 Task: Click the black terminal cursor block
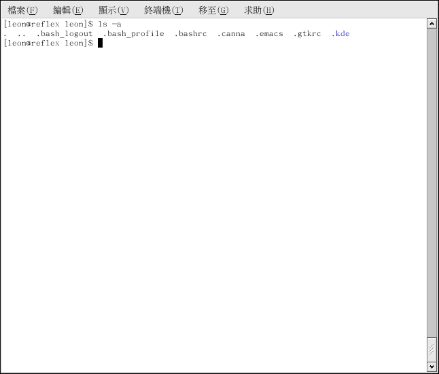pyautogui.click(x=100, y=43)
